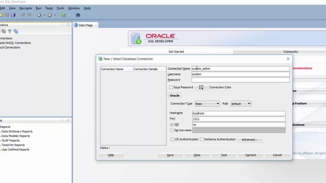Image resolution: width=326 pixels, height=183 pixels.
Task: Click the Test button
Action: 224,155
